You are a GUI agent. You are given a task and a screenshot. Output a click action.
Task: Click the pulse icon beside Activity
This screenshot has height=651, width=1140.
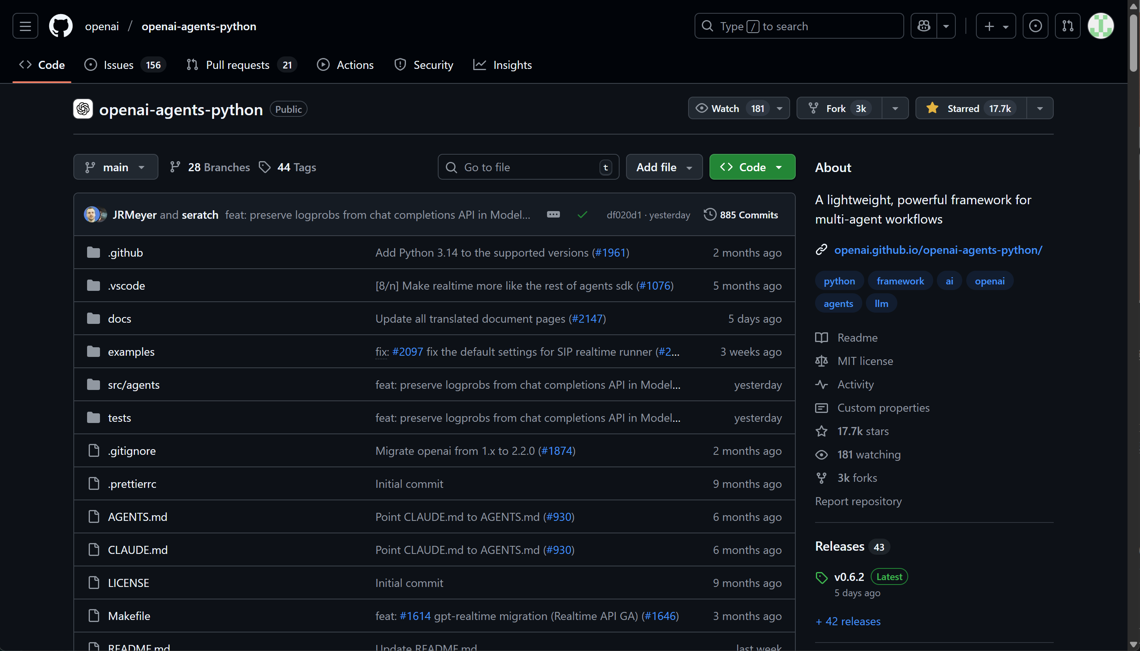pos(822,384)
